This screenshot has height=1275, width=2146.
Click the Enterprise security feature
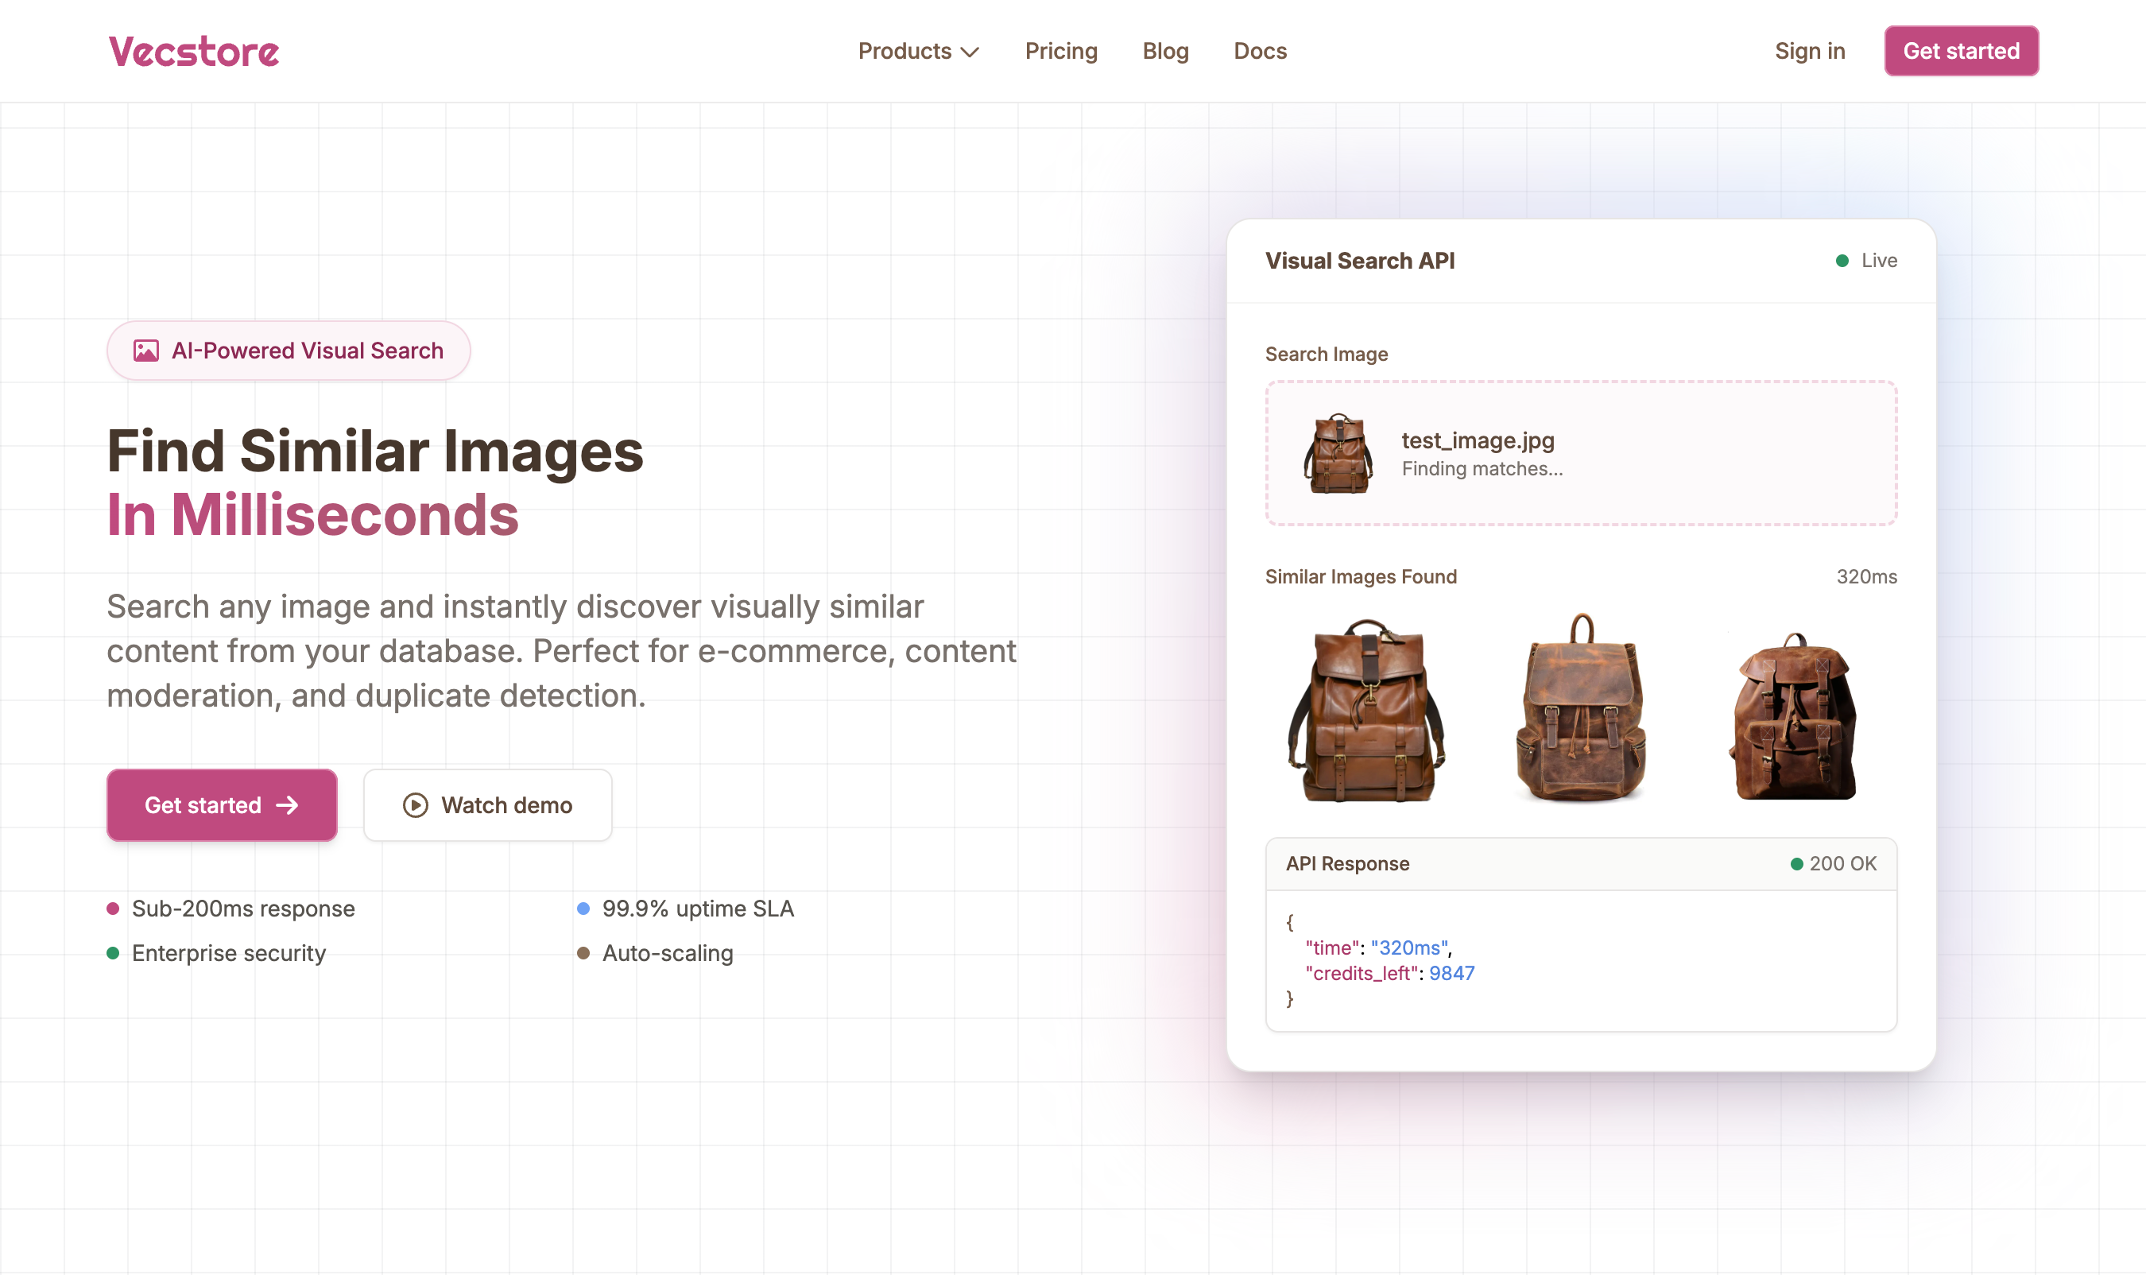[215, 953]
